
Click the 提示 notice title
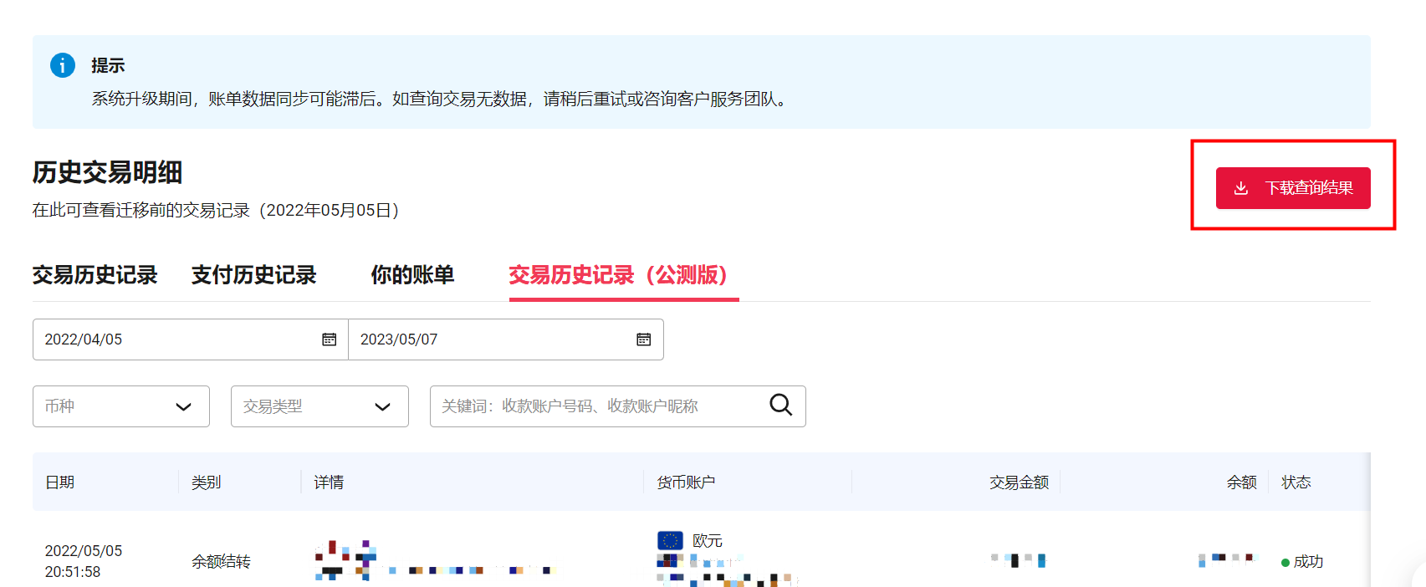pos(108,65)
